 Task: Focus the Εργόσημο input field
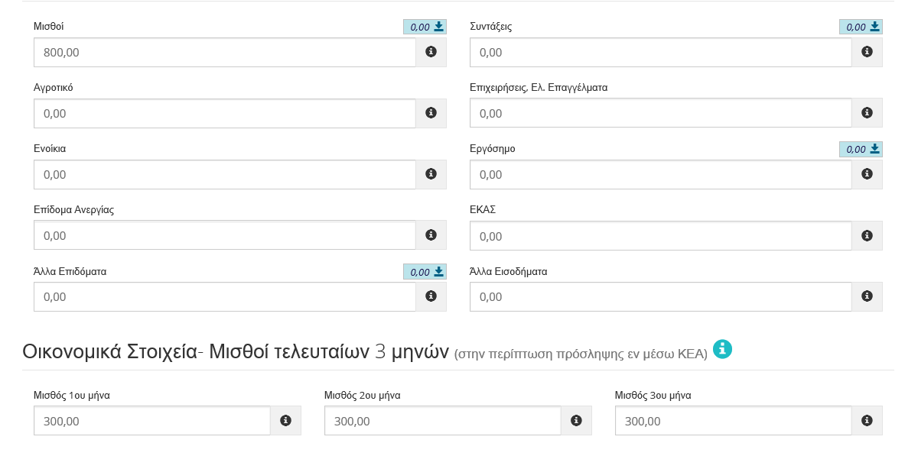click(x=661, y=174)
